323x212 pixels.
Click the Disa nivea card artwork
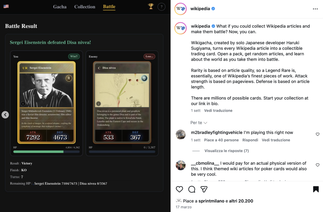point(122,90)
